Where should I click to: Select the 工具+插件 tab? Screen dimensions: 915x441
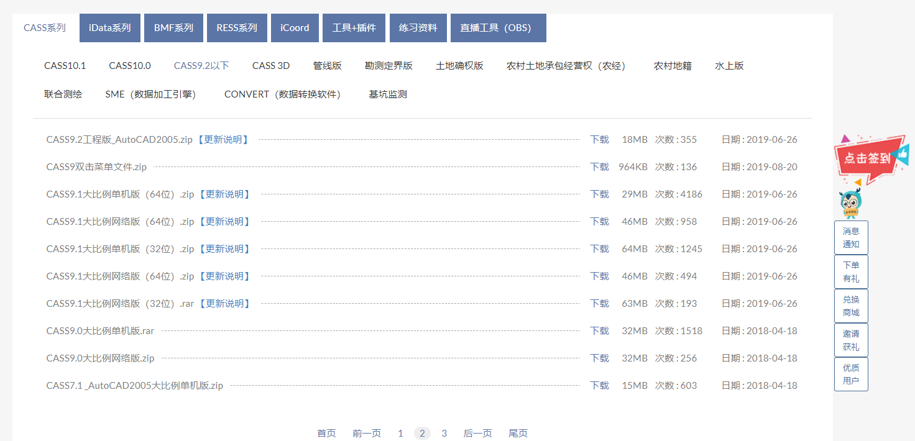click(354, 28)
